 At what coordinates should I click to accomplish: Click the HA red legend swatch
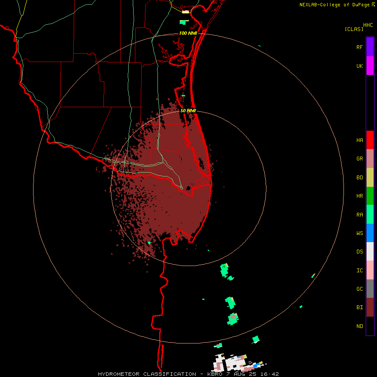370,140
